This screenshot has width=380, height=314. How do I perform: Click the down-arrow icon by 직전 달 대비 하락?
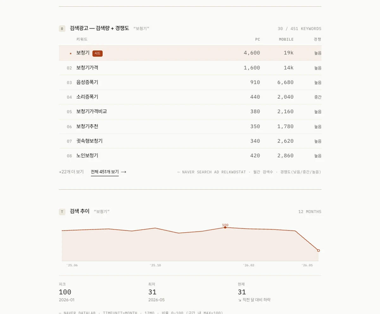(x=240, y=300)
